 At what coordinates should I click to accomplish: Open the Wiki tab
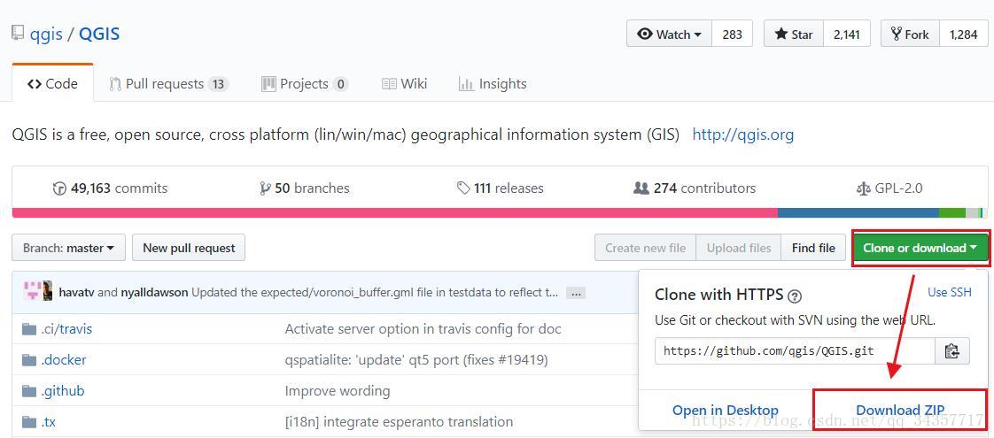pos(405,83)
